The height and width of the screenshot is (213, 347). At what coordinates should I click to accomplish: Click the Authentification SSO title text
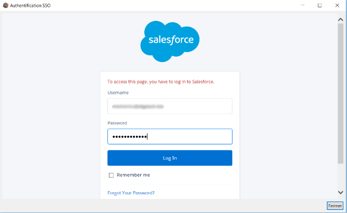pos(31,5)
